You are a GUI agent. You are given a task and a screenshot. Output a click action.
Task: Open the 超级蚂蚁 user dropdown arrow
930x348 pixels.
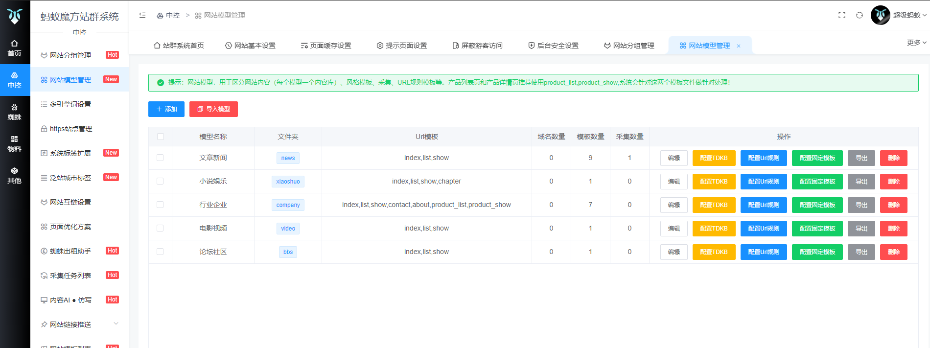point(924,15)
